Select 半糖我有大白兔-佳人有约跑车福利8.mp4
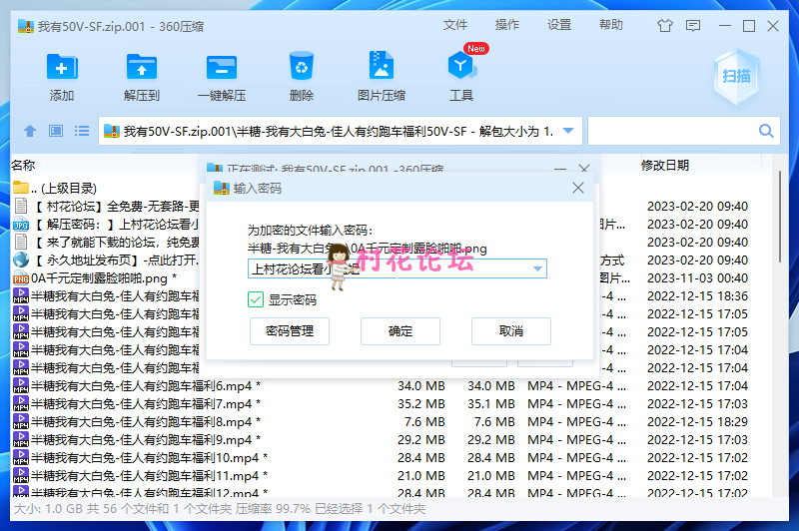This screenshot has height=531, width=799. click(x=137, y=422)
